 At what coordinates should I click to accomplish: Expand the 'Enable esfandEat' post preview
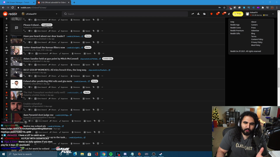24,109
